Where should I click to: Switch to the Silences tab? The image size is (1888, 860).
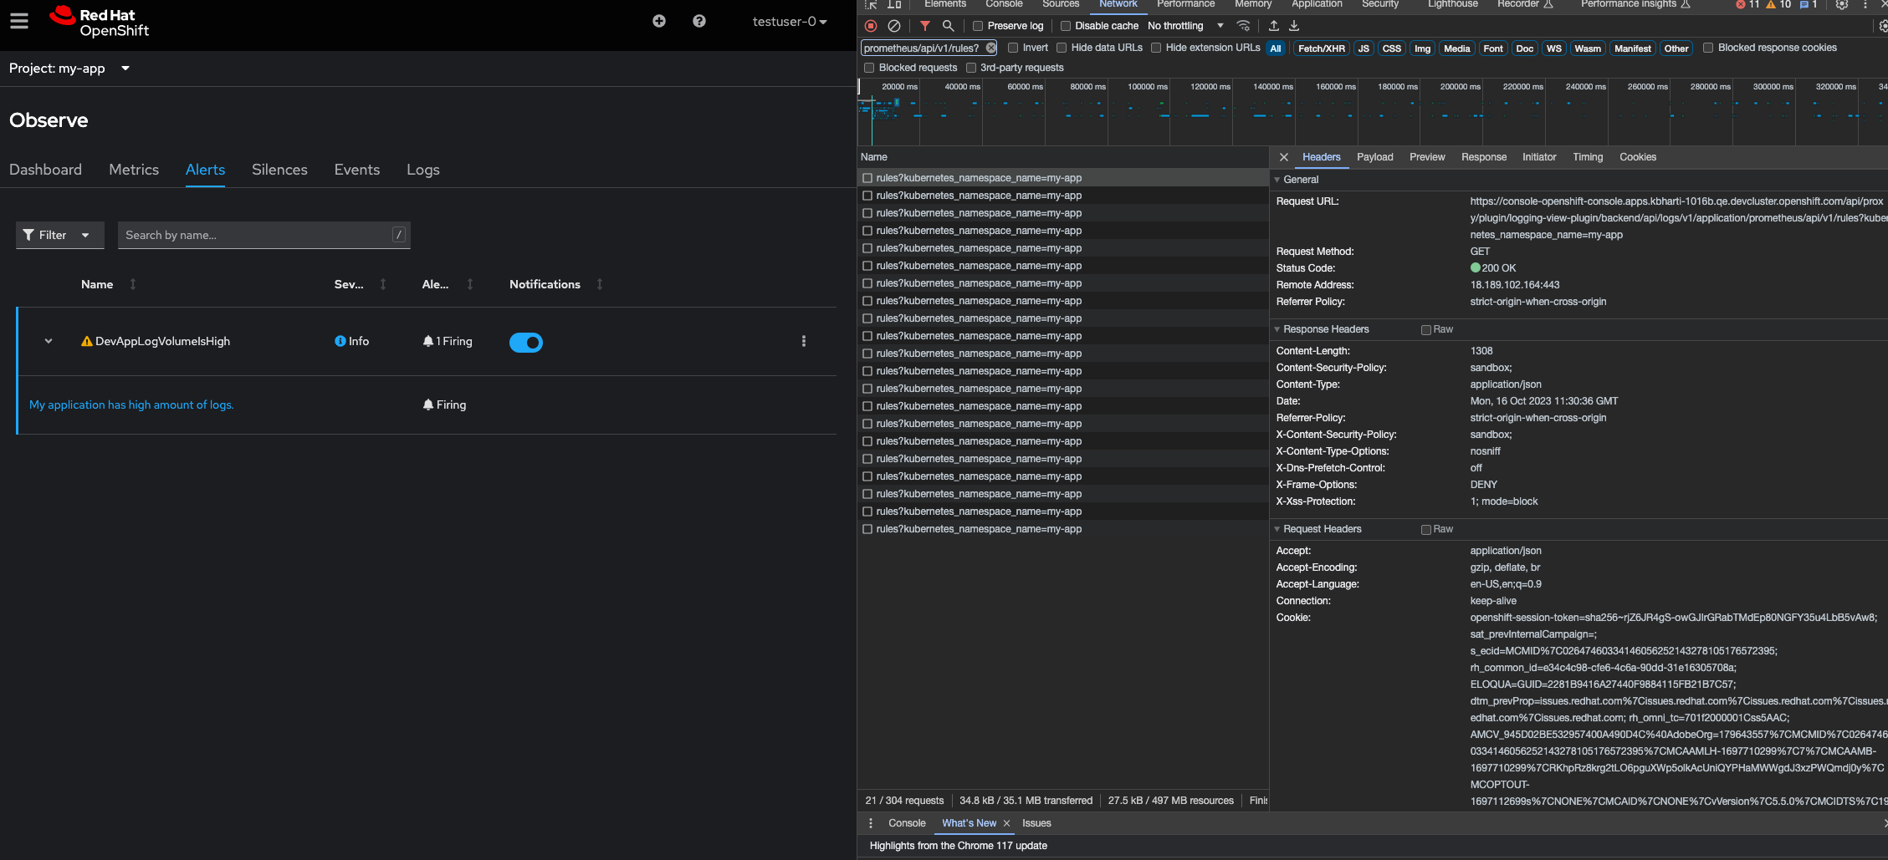[x=279, y=170]
